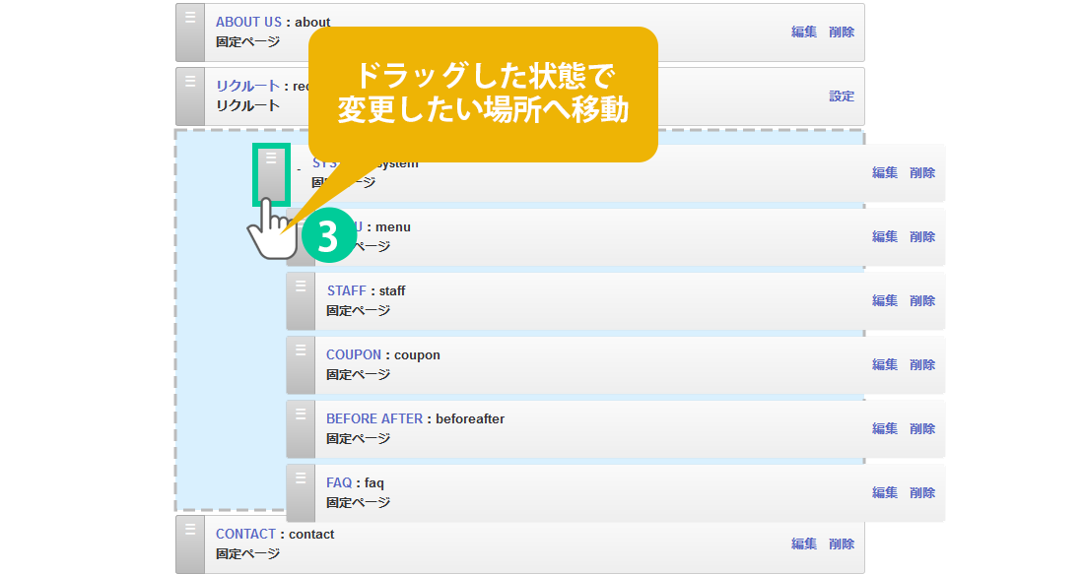
Task: Click the CONTACT row drag handle
Action: (190, 543)
